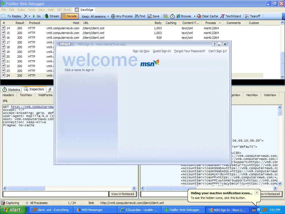Click the request pane search input field

pos(56,194)
